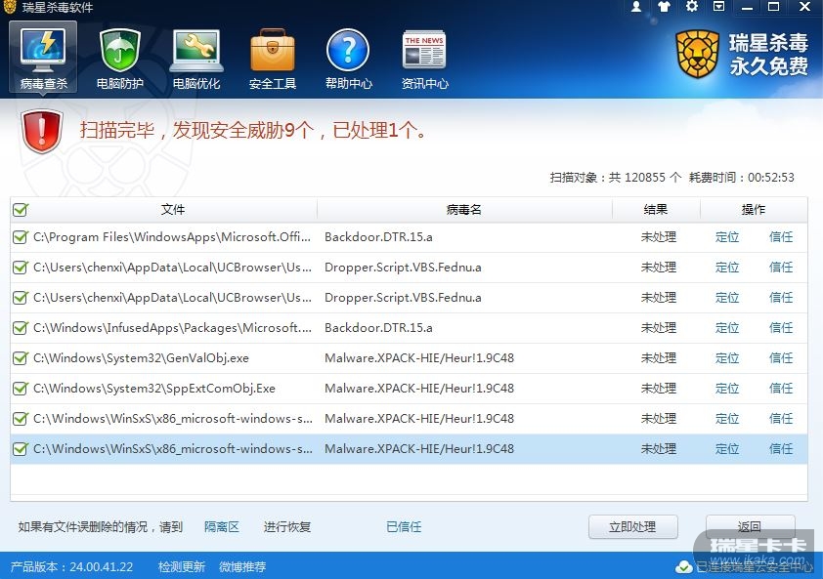The image size is (823, 579).
Task: Click 定位 for C:\Windows\InfusedApps row
Action: click(727, 328)
